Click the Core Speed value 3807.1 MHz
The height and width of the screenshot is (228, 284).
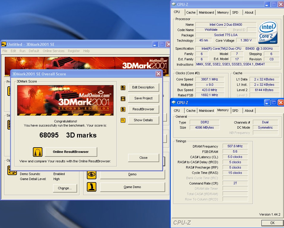210,79
